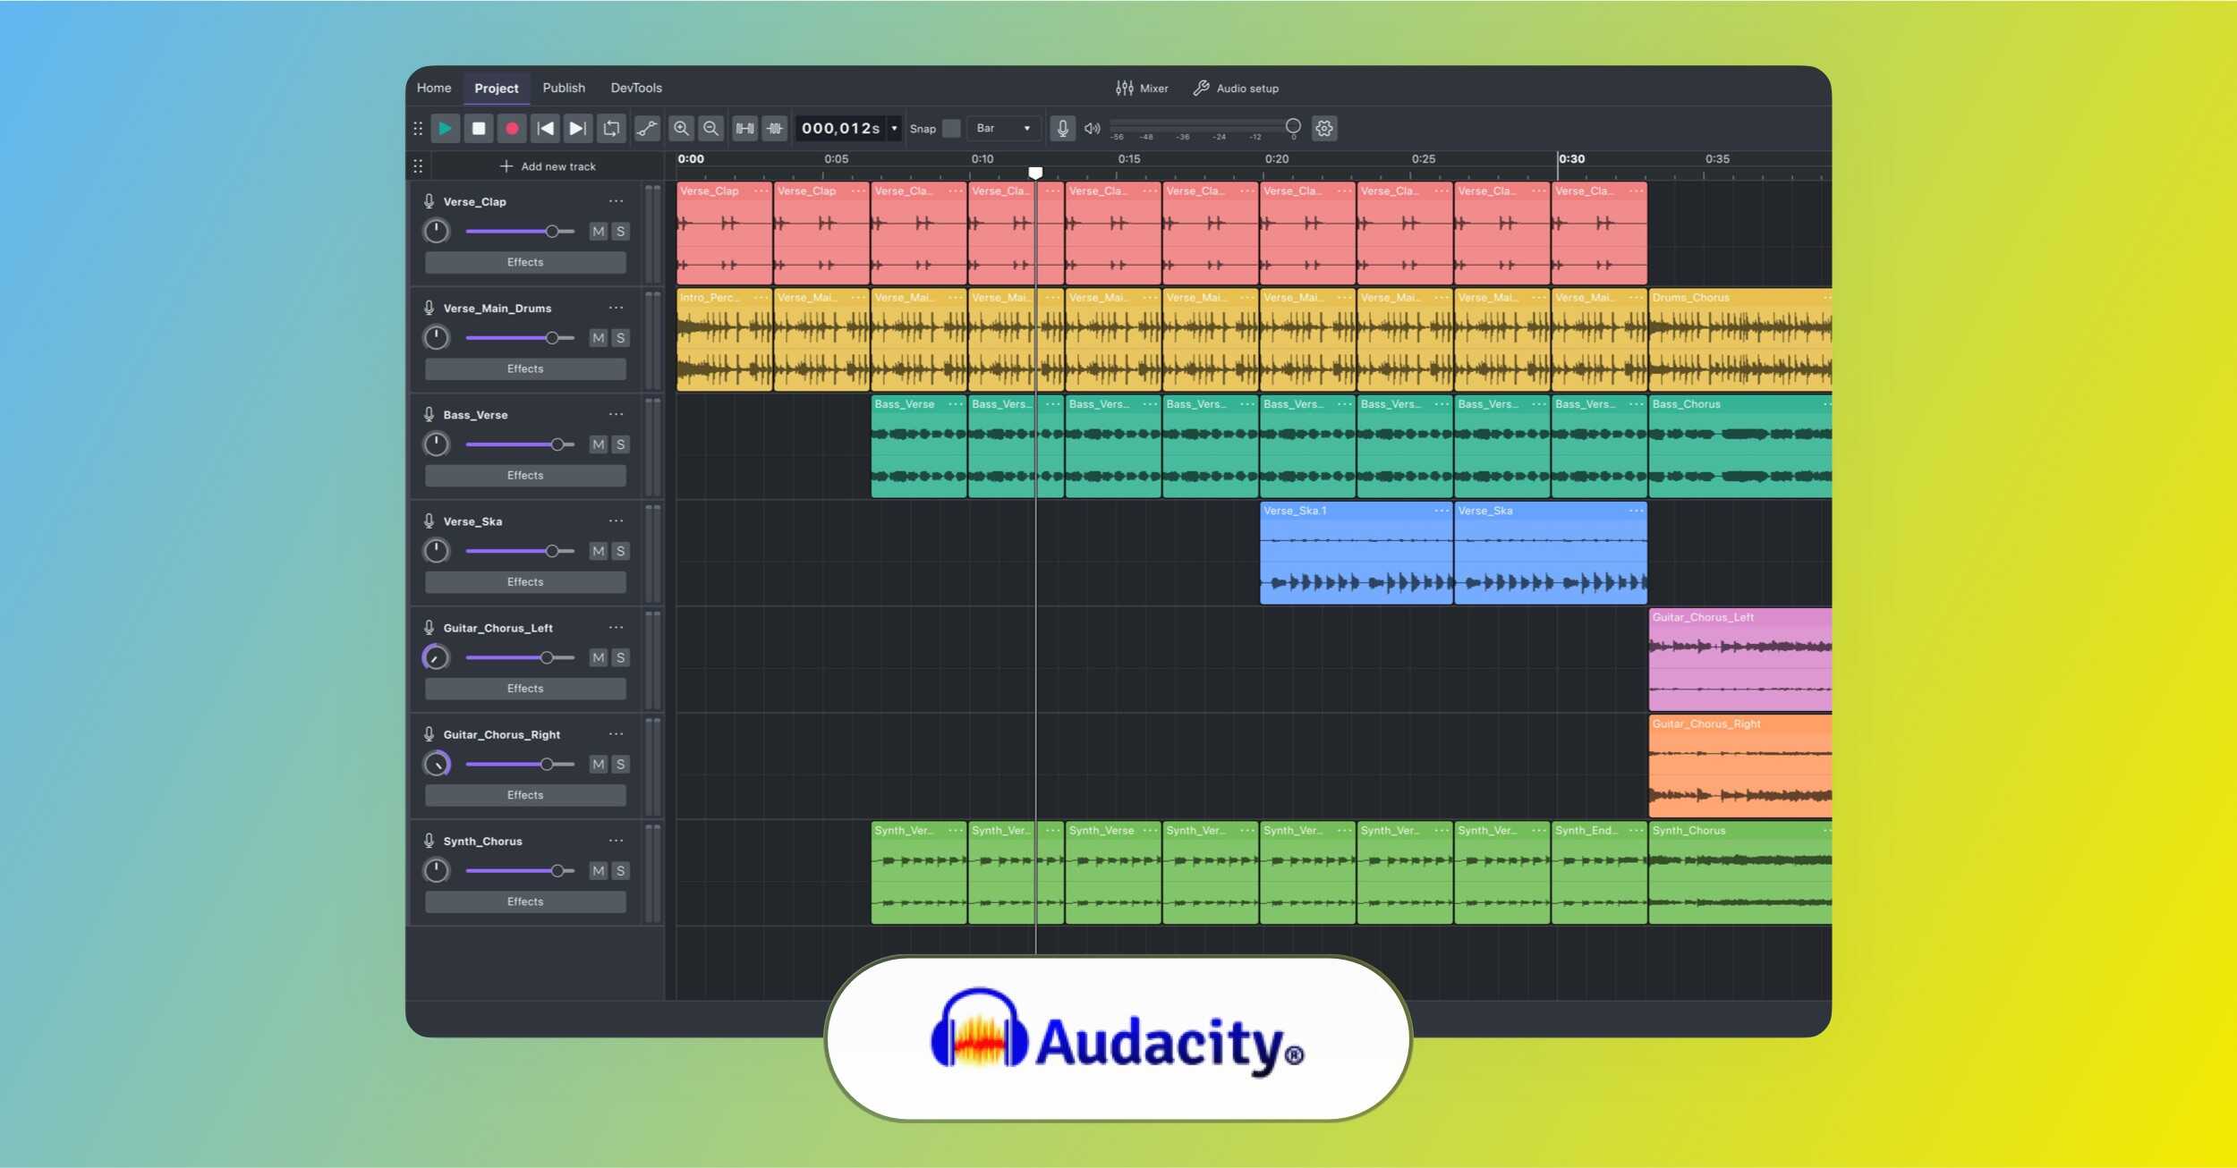Image resolution: width=2237 pixels, height=1168 pixels.
Task: Click the Guitar_Chorus_Left pan knob
Action: click(436, 657)
